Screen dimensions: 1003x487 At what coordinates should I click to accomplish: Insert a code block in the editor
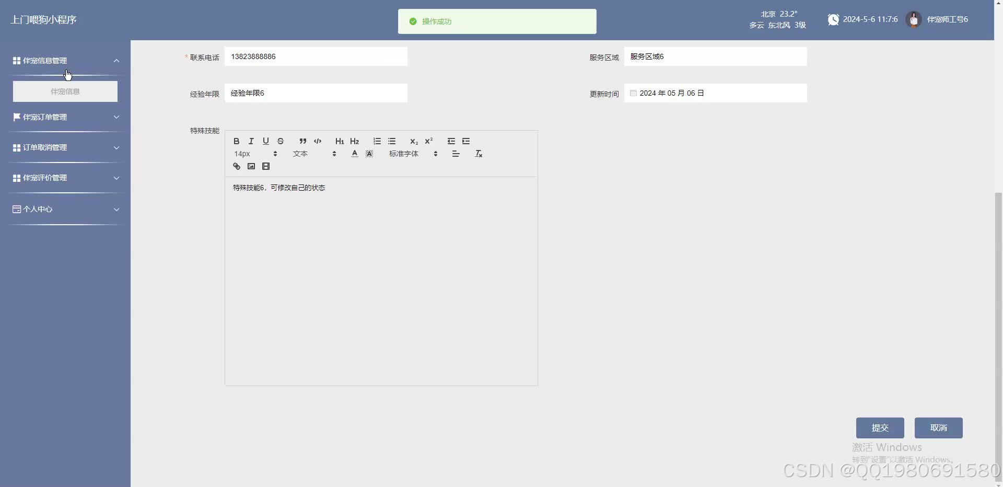click(317, 141)
